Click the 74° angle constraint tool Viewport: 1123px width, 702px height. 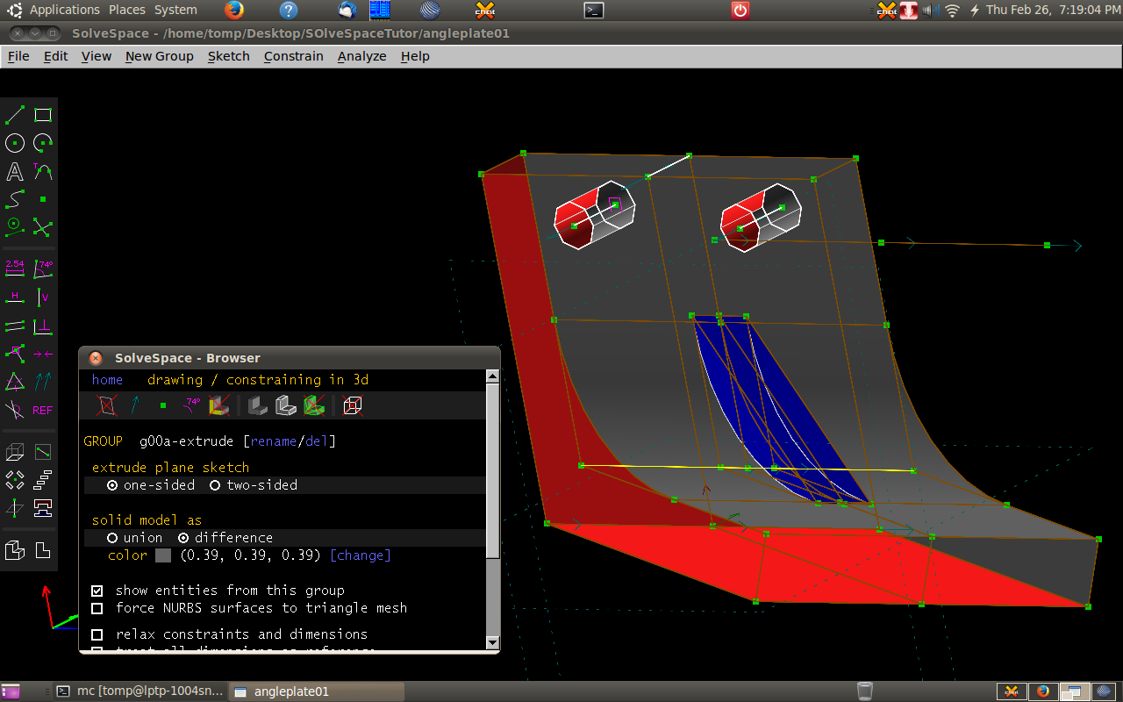[x=43, y=269]
